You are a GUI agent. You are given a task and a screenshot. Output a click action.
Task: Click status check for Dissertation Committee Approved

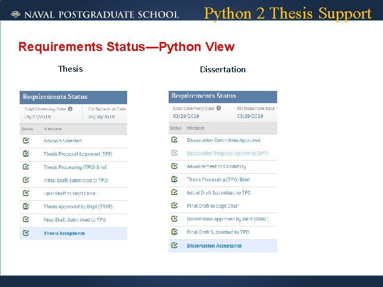(174, 140)
